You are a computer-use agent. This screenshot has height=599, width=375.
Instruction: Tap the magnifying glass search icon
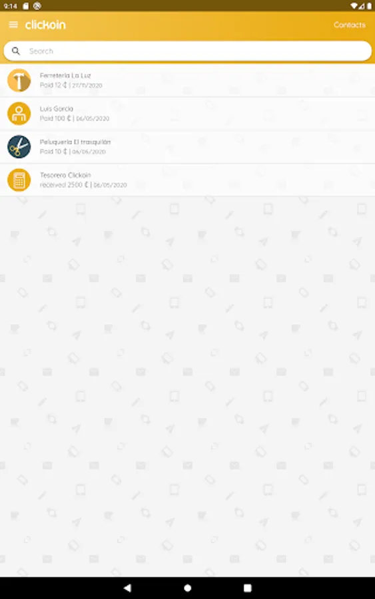click(x=16, y=51)
